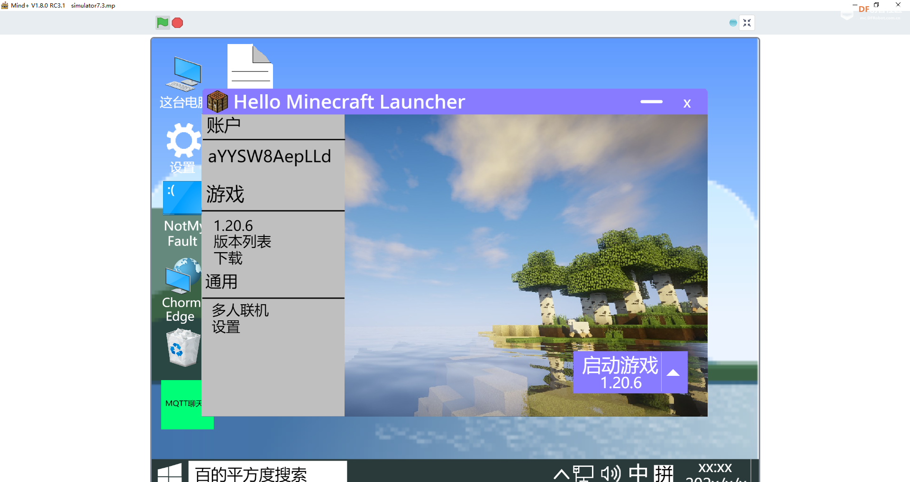Click the small blue status dot icon
Screen dimensions: 910x482
click(x=733, y=23)
